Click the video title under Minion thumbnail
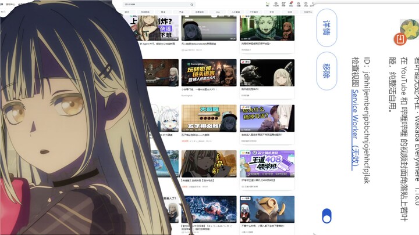 coord(263,226)
